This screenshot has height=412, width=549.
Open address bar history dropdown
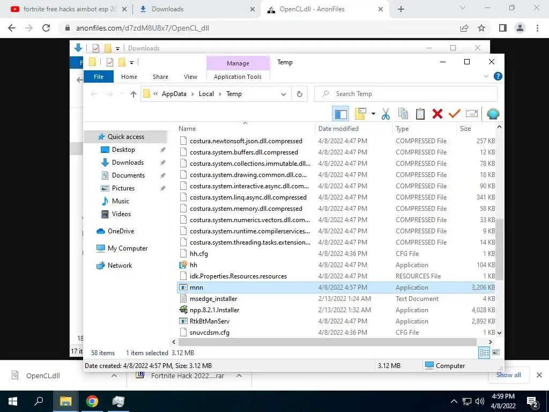[284, 94]
